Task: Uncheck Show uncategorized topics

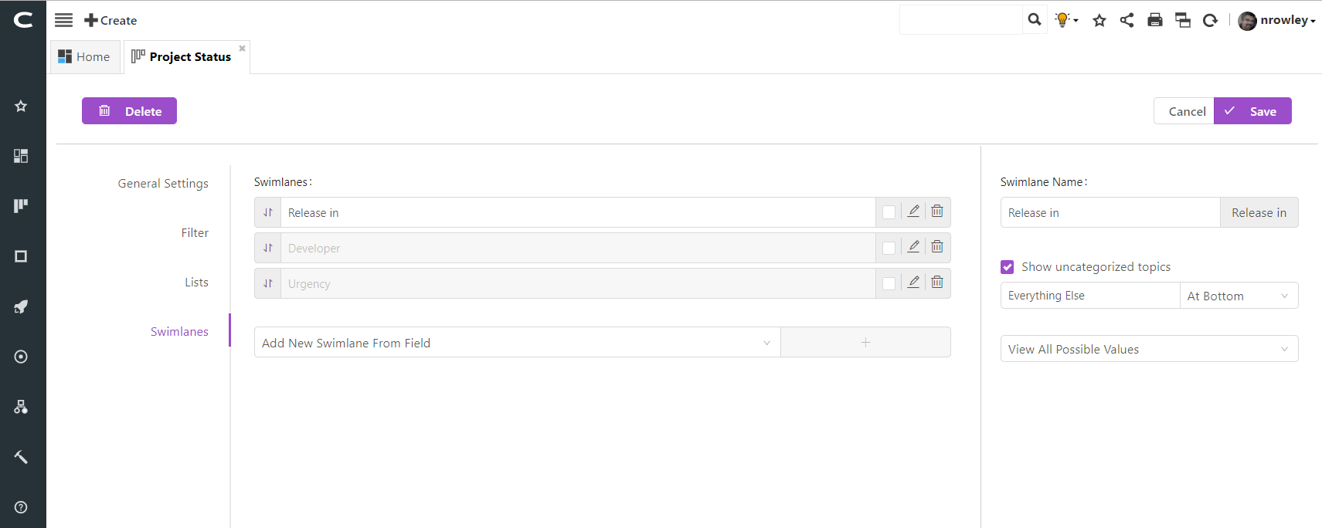Action: coord(1008,267)
